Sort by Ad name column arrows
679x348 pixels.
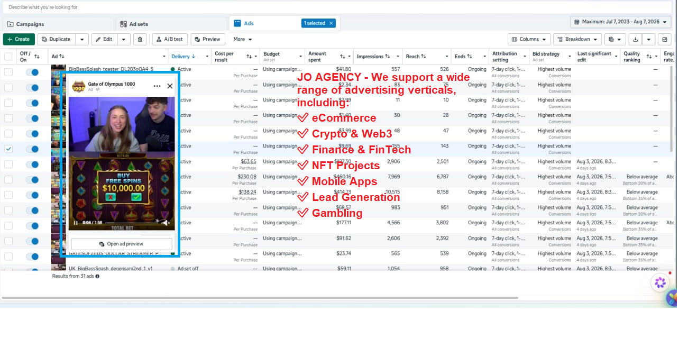62,57
